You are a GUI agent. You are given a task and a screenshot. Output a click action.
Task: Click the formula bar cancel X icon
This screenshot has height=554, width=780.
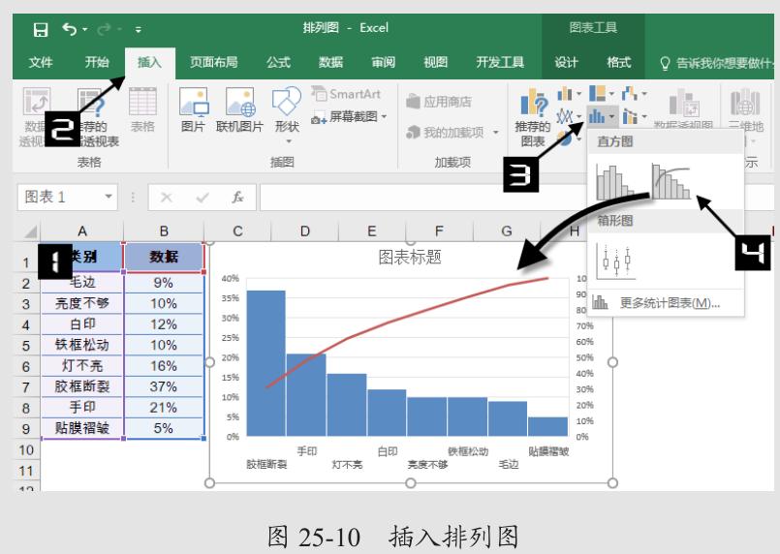tap(167, 198)
